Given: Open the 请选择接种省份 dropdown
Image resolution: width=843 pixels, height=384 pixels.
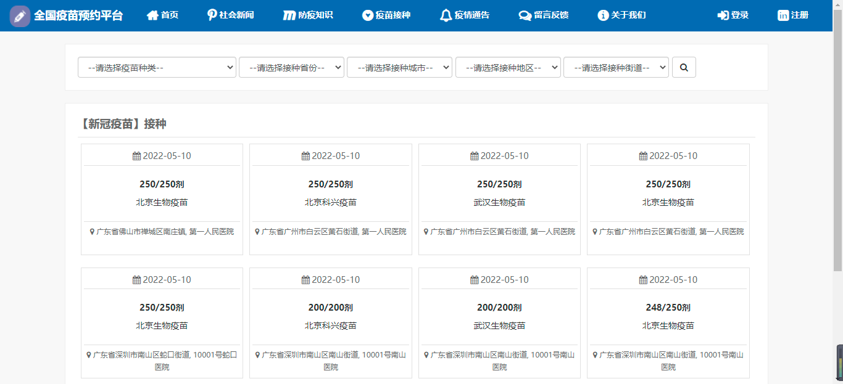Looking at the screenshot, I should [291, 68].
